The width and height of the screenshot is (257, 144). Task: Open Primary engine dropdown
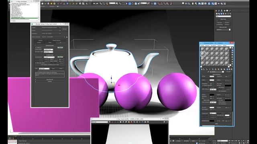click(x=48, y=50)
